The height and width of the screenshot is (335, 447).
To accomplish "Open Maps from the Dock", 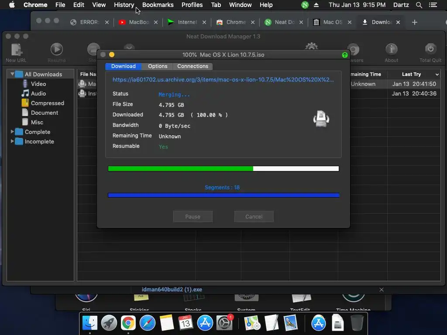I will 252,323.
